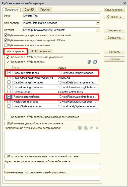The image size is (128, 187).
Task: Click the HousekeepingInterfaces name cell
Action: (35, 87)
